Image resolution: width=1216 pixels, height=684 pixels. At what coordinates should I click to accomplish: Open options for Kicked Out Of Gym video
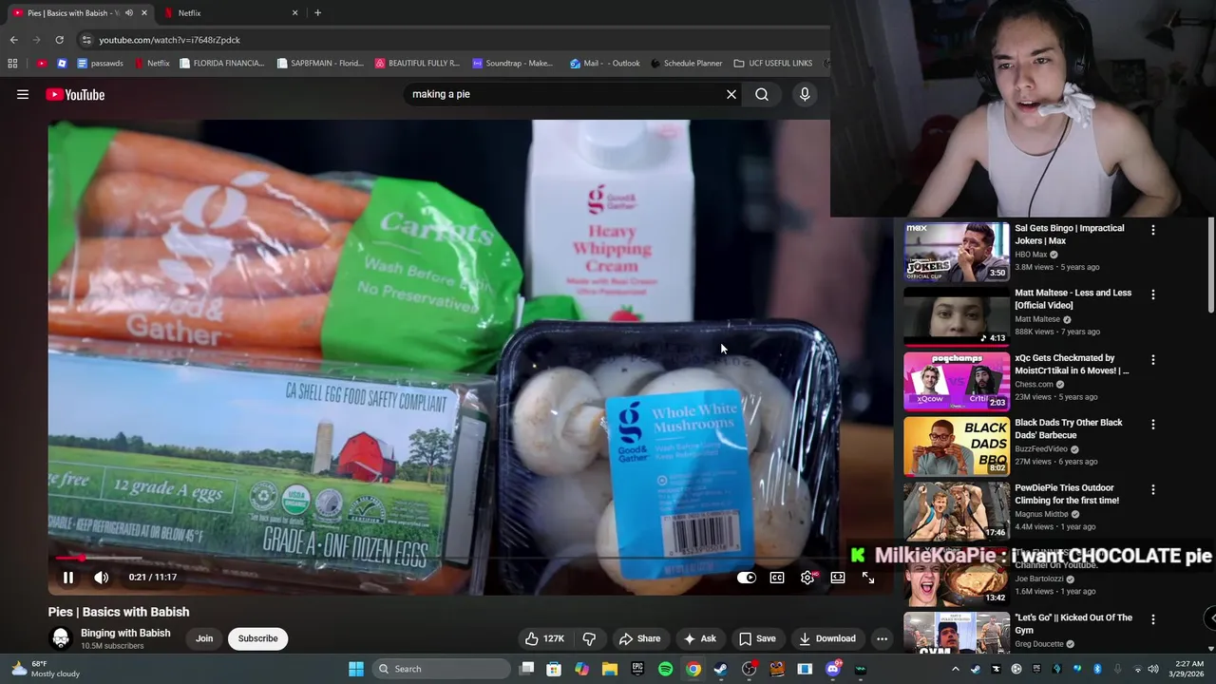pos(1153,619)
